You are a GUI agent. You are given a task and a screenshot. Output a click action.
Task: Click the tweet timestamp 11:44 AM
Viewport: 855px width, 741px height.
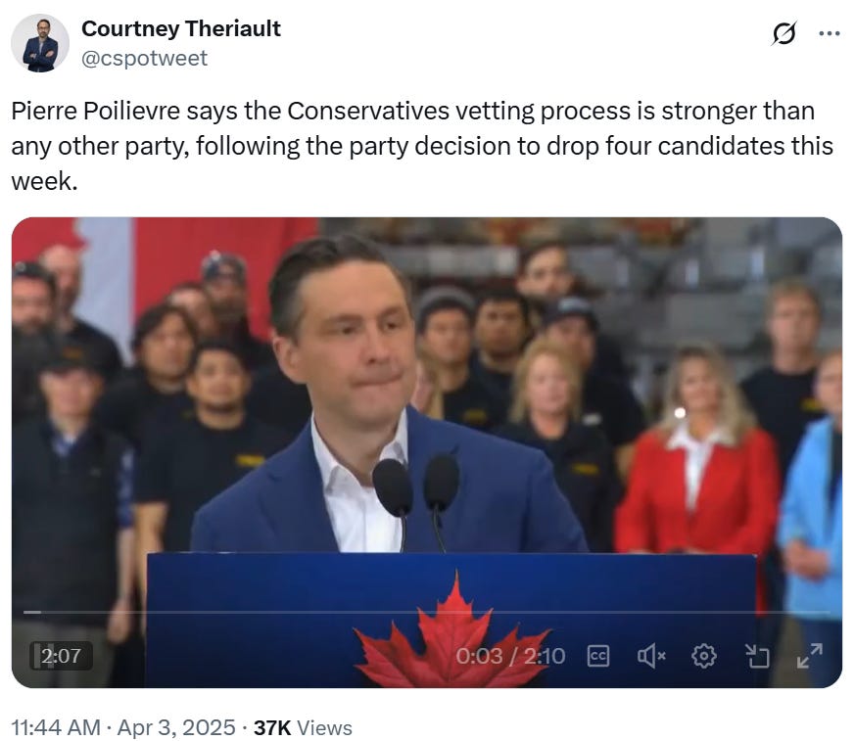[x=56, y=728]
